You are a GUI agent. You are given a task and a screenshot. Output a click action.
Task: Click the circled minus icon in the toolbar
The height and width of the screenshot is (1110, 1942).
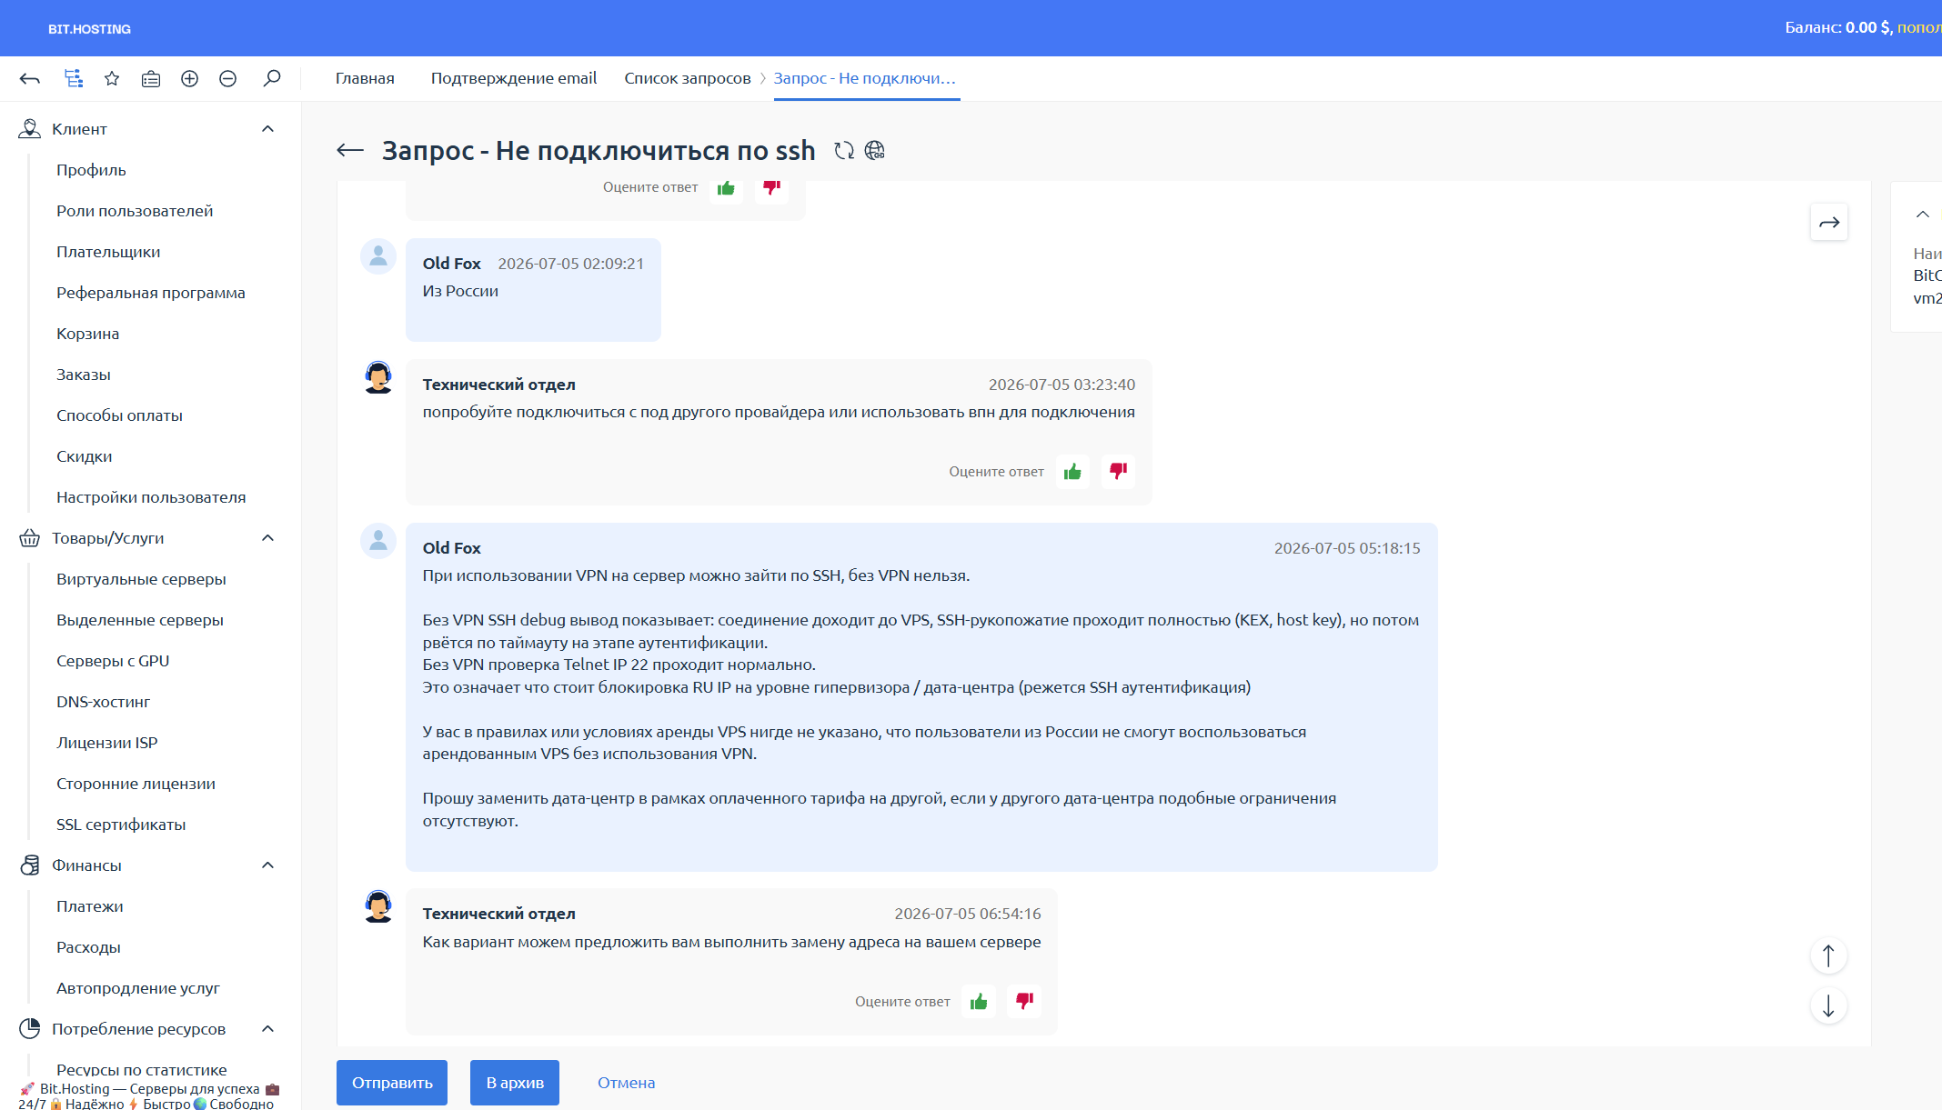pyautogui.click(x=228, y=79)
